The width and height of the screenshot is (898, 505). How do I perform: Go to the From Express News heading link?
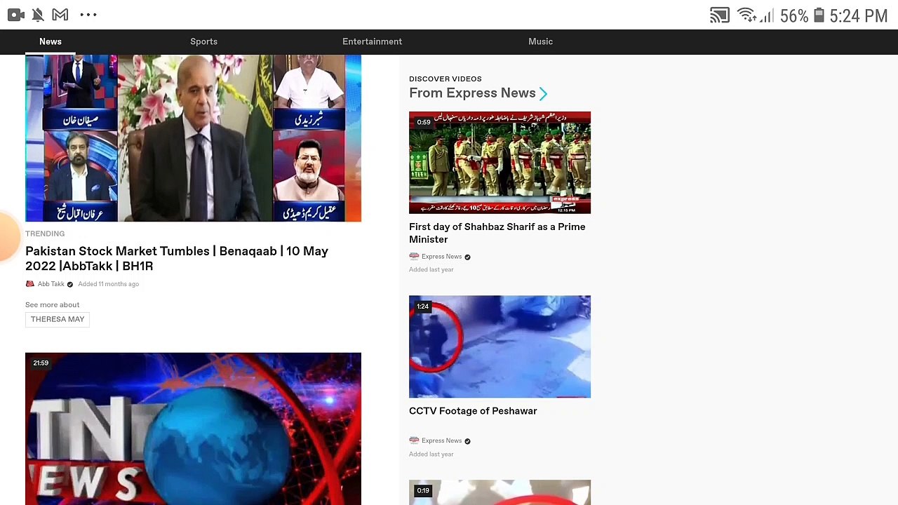tap(472, 93)
